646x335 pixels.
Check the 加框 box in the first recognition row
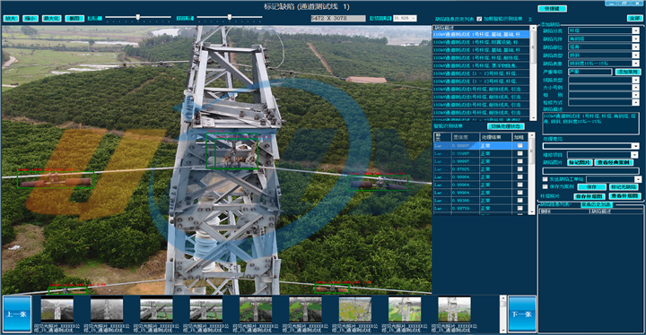[x=519, y=146]
